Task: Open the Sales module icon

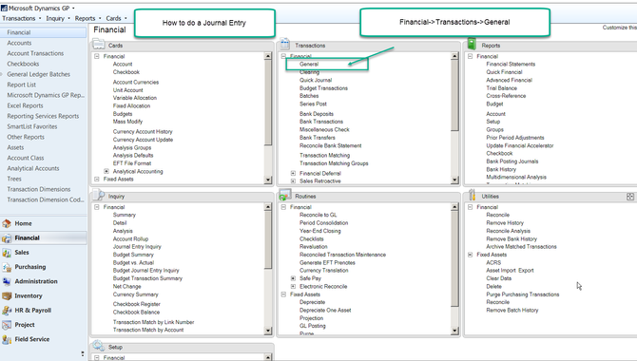Action: click(x=7, y=253)
